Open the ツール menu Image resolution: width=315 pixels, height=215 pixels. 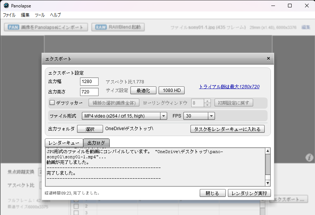pyautogui.click(x=40, y=15)
